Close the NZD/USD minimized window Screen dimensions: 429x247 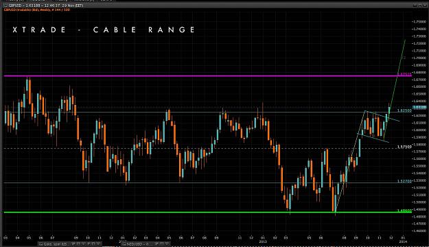click(167, 244)
